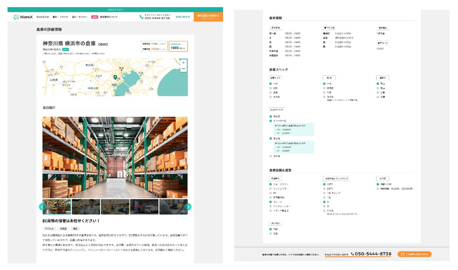Select the third thumbnail showing packing work

tap(115, 207)
